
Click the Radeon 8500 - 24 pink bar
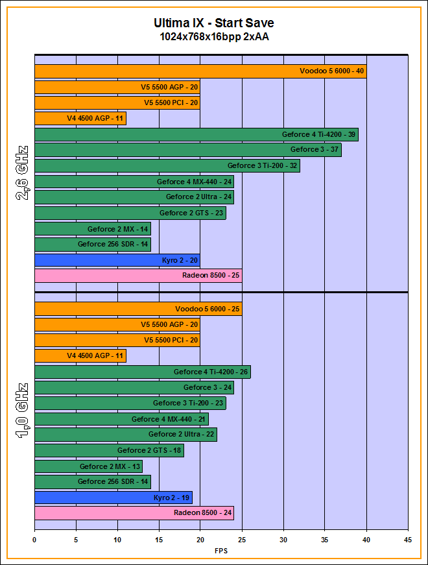pos(134,513)
